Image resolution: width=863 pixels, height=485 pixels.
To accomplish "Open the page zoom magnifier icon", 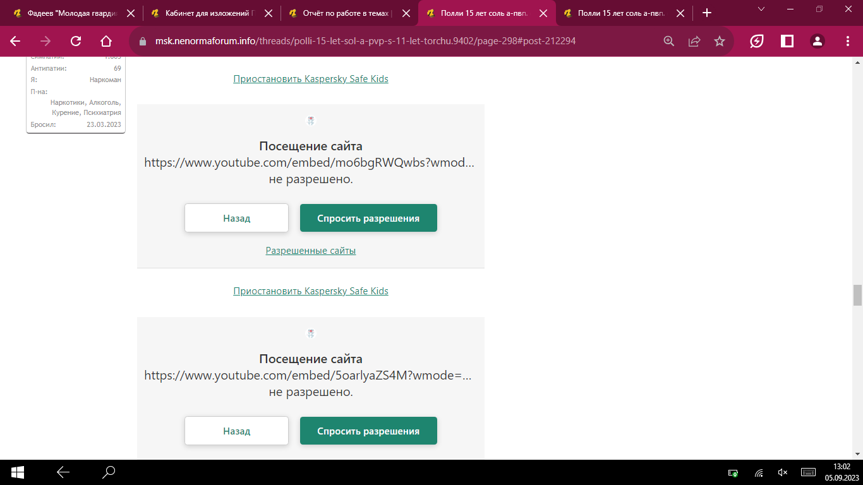I will tap(668, 41).
